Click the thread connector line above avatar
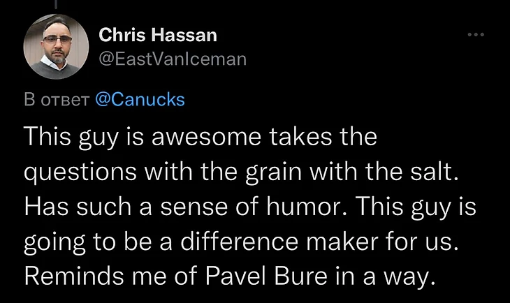The width and height of the screenshot is (510, 303). pos(55,3)
